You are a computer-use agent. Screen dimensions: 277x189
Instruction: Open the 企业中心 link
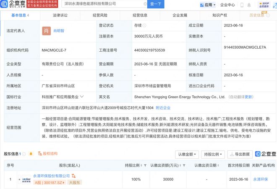227,5
